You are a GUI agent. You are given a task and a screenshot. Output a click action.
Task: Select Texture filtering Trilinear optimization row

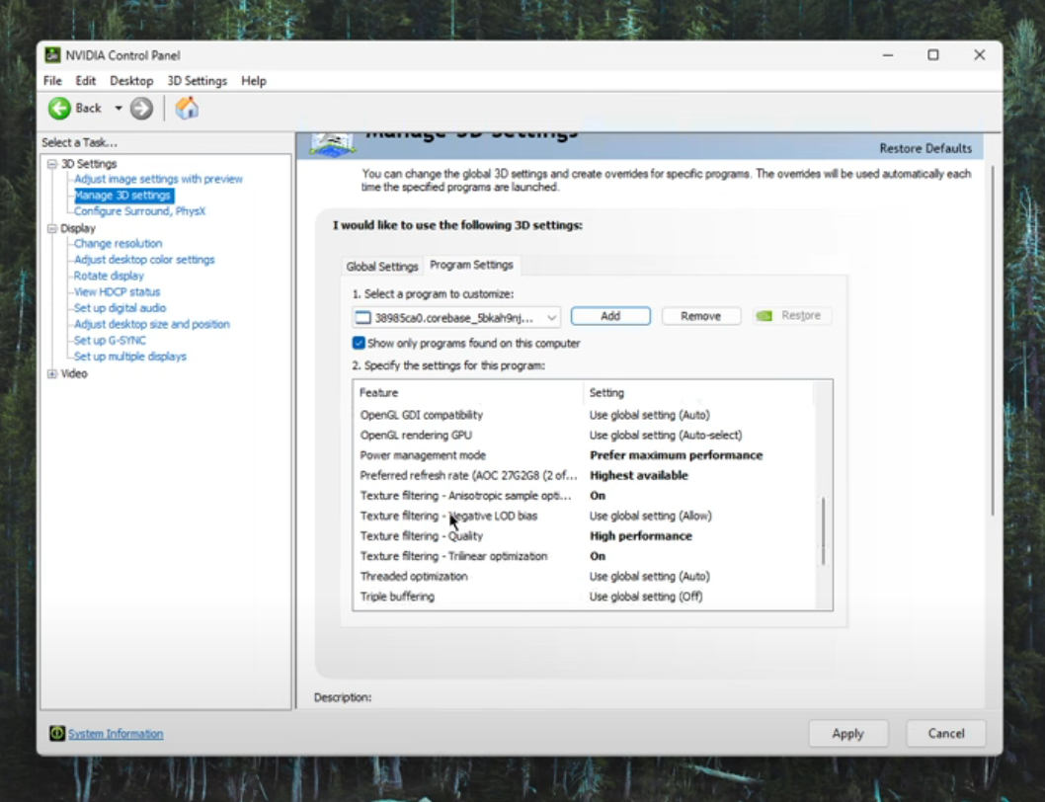pos(583,556)
